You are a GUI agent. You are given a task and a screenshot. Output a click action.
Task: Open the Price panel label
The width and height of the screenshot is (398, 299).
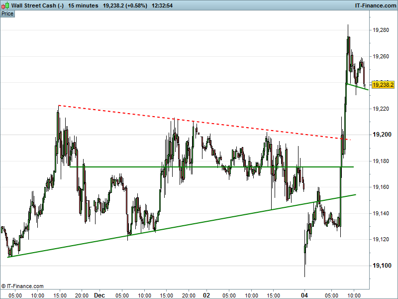tap(7, 14)
